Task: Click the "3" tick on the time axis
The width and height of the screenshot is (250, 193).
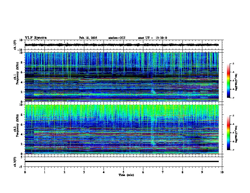Action: coord(84,172)
